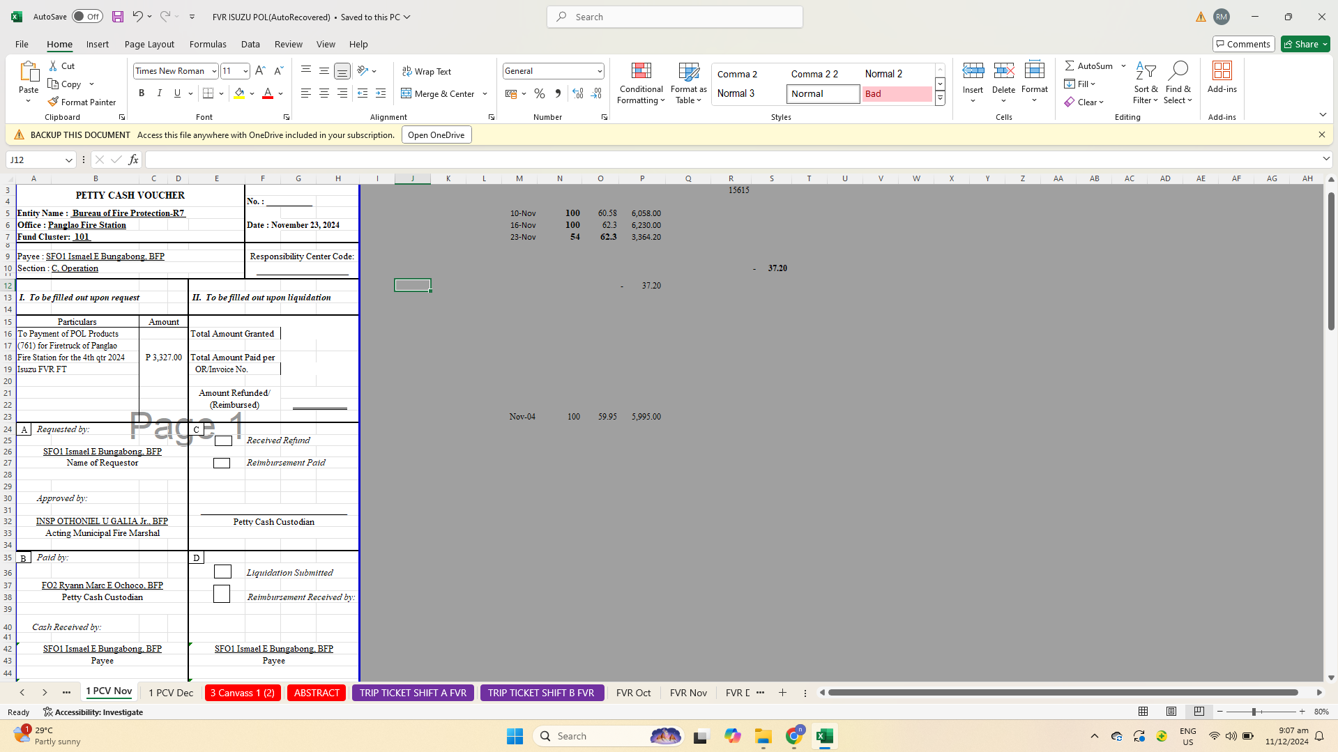Screen dimensions: 1338x752
Task: Go to the FVR Oct sheet tab
Action: pos(633,693)
